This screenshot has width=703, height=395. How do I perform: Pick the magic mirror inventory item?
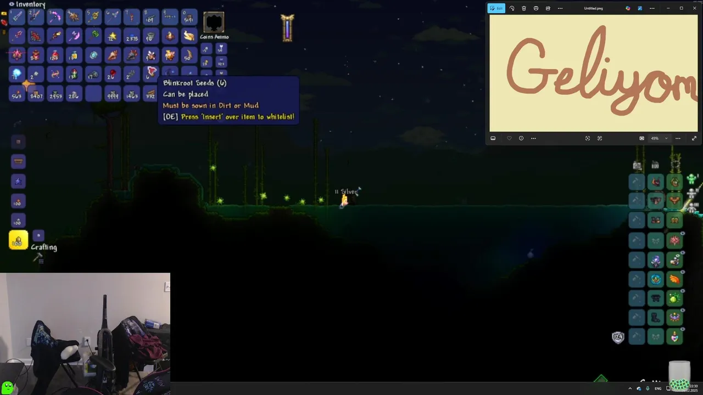coord(93,55)
